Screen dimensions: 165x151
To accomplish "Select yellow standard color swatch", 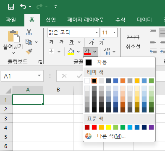I will pyautogui.click(x=109, y=127).
